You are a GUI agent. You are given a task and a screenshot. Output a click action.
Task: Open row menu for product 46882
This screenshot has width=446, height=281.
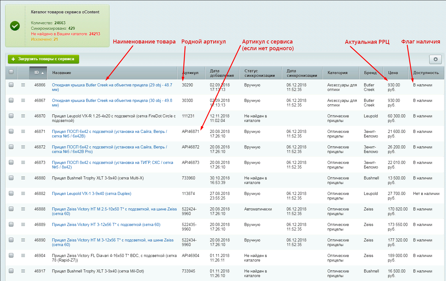tap(23, 193)
